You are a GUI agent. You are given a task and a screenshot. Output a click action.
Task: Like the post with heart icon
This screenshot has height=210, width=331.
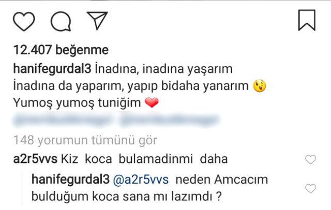(x=24, y=21)
